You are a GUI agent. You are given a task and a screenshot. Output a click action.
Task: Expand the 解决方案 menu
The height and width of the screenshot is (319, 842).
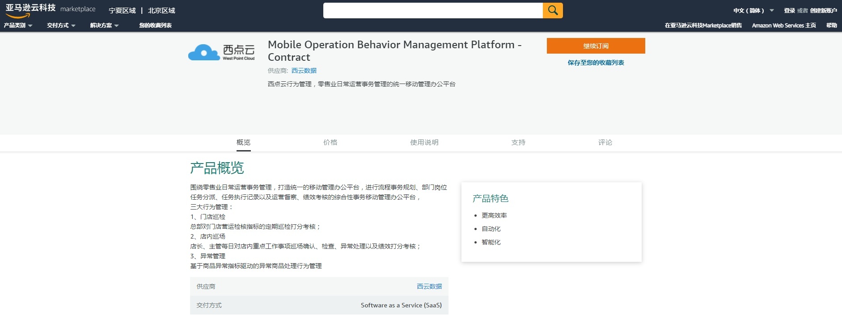[104, 25]
